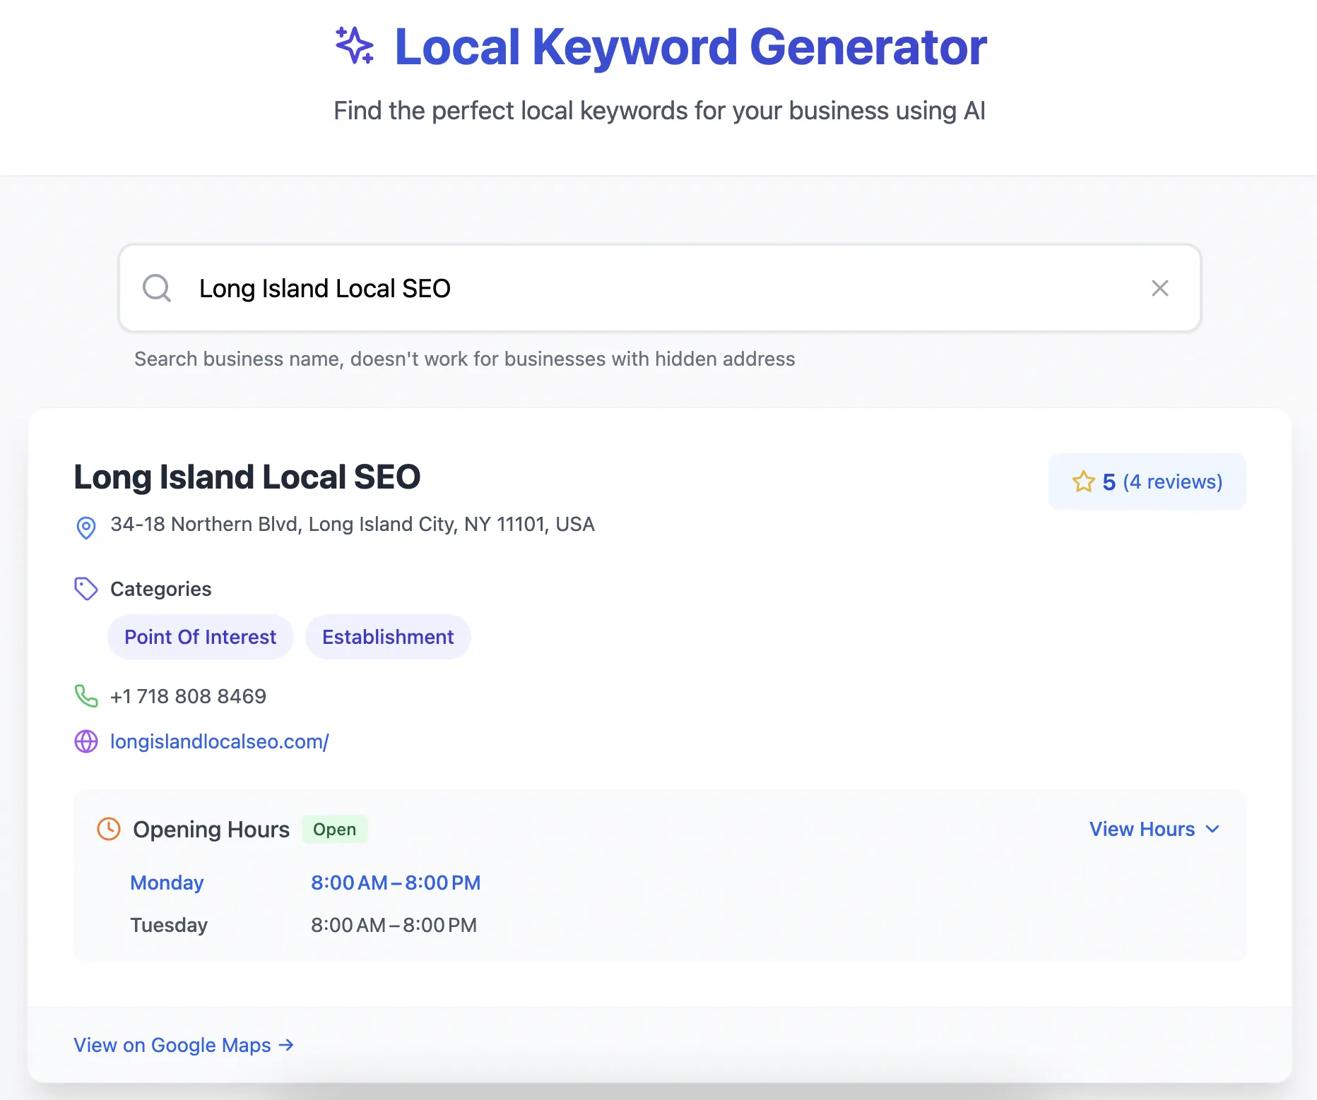This screenshot has height=1100, width=1317.
Task: Click the hidden address search hint text
Action: 465,359
